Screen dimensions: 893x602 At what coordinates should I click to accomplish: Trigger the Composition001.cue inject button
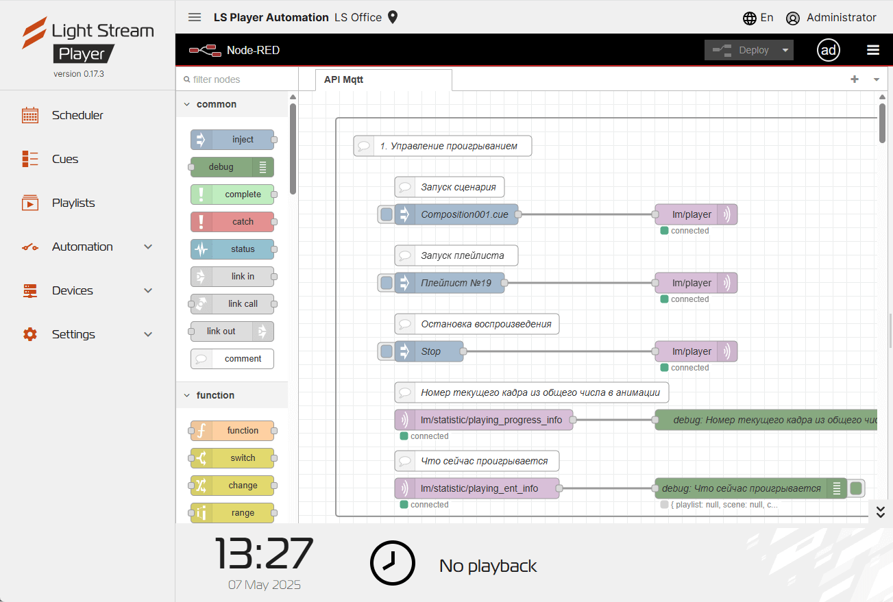point(387,214)
